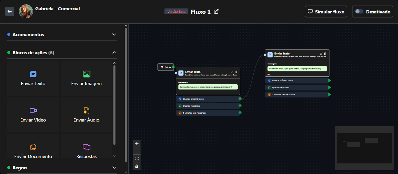Edit the Fluxo 1 name pencil icon
Viewport: 398px width, 174px height.
tap(216, 12)
